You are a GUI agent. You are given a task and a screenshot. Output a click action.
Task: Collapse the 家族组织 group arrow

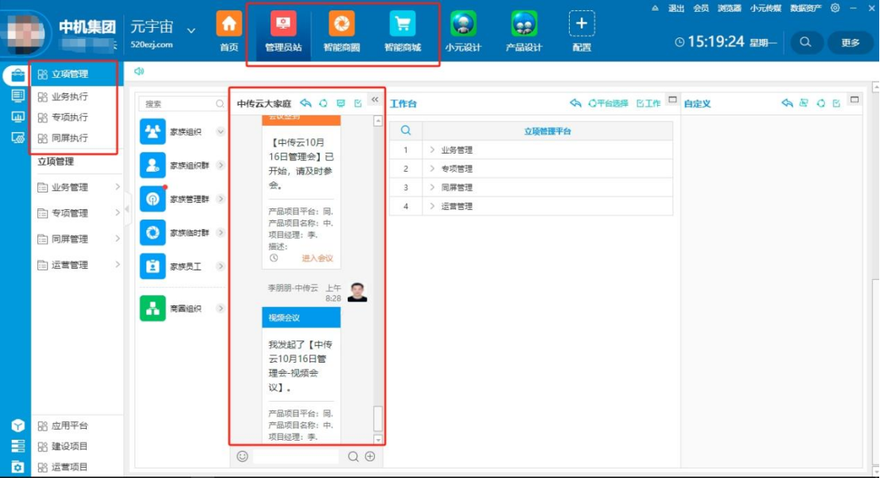coord(220,132)
